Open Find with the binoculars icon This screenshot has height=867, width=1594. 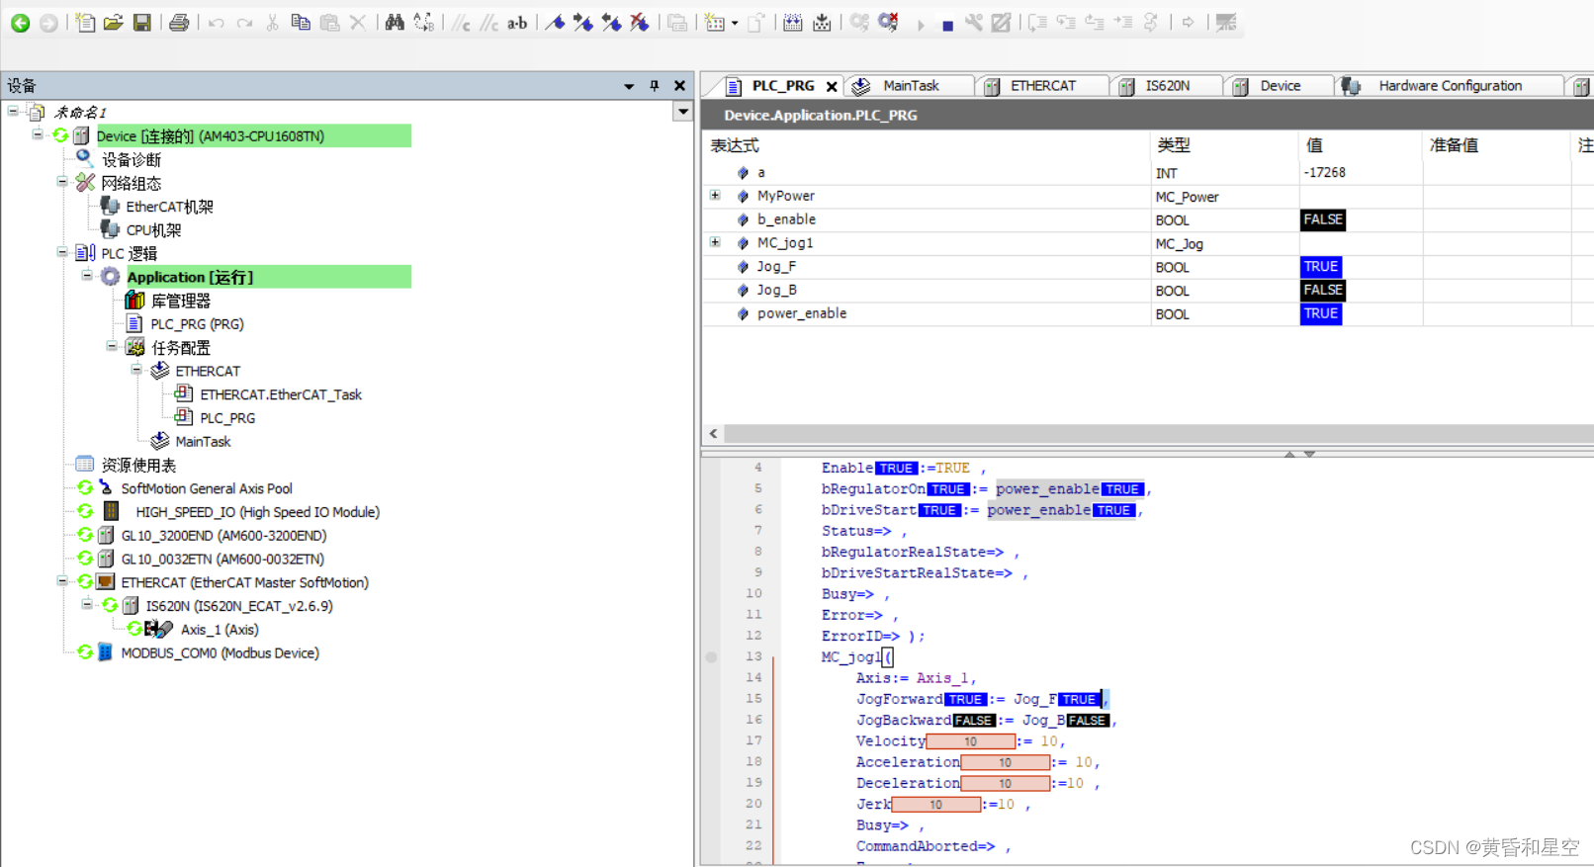pyautogui.click(x=395, y=23)
